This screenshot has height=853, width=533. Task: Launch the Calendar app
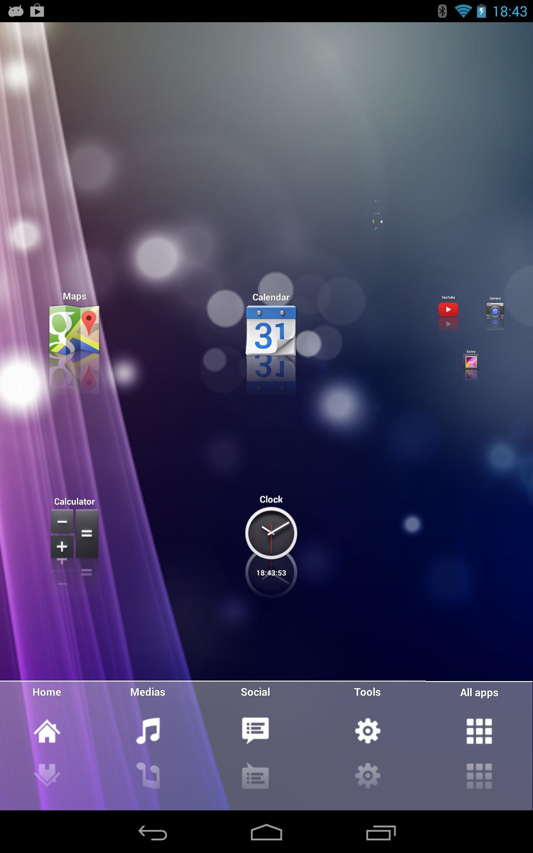(x=271, y=330)
